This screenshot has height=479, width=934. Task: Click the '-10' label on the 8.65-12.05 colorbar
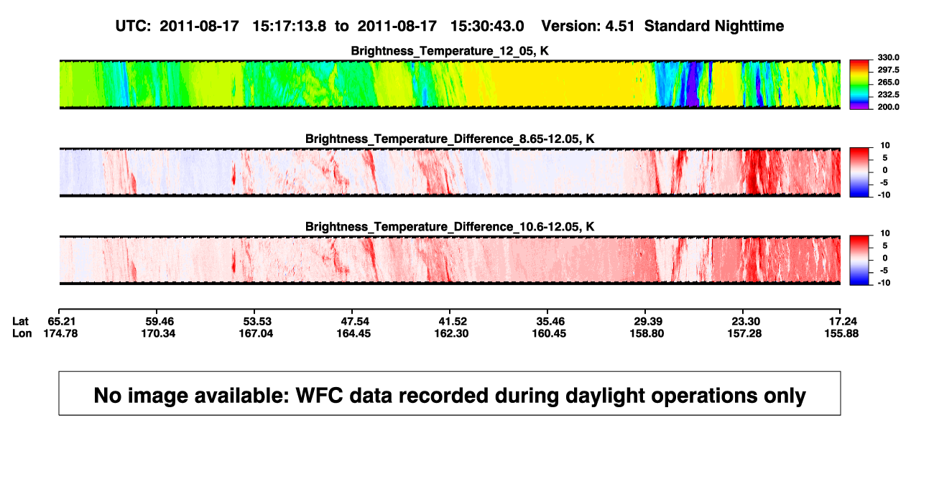coord(884,195)
